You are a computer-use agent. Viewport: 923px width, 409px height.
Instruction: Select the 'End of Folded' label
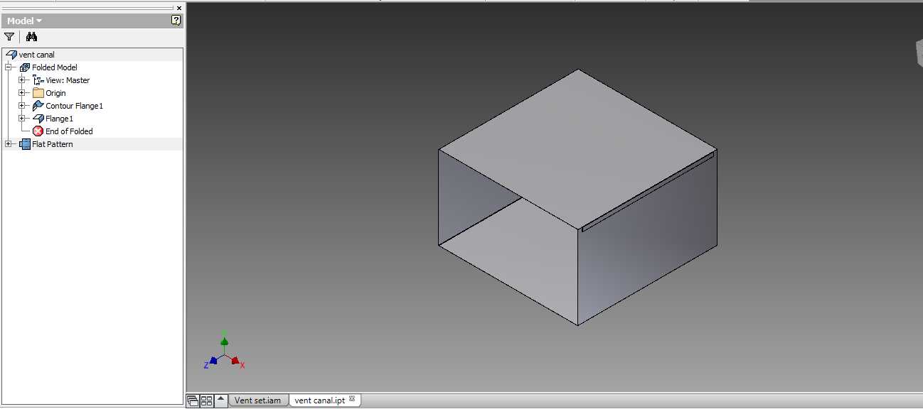pyautogui.click(x=70, y=131)
